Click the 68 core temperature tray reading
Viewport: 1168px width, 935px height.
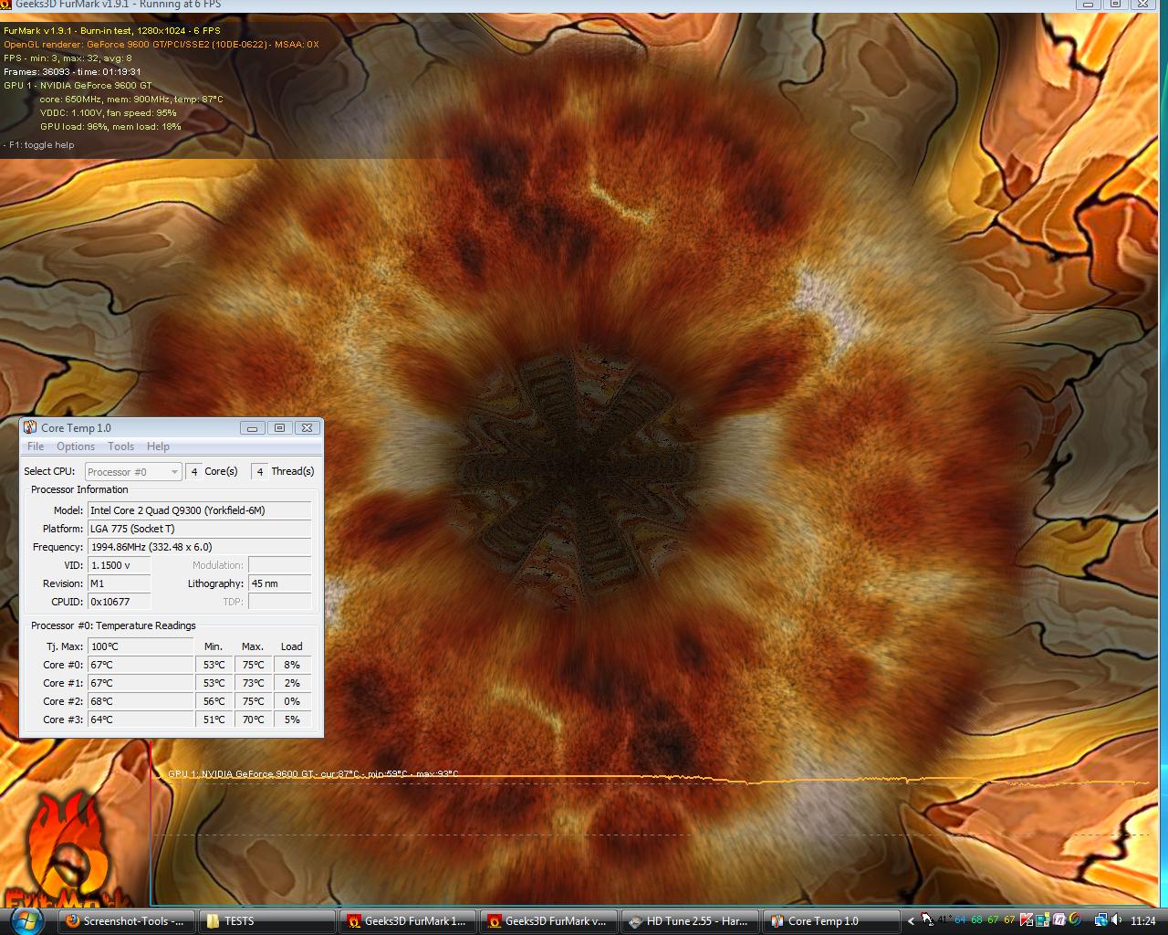tap(976, 920)
